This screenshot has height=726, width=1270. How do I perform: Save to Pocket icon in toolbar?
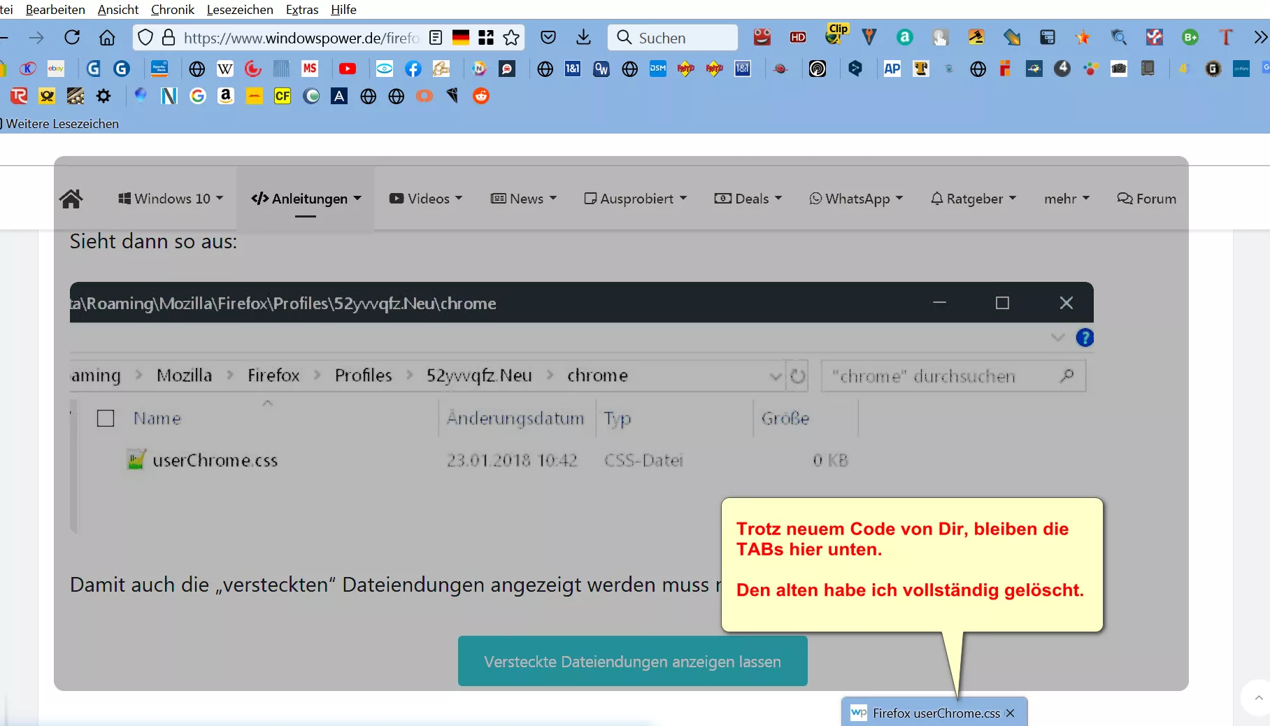(x=548, y=38)
